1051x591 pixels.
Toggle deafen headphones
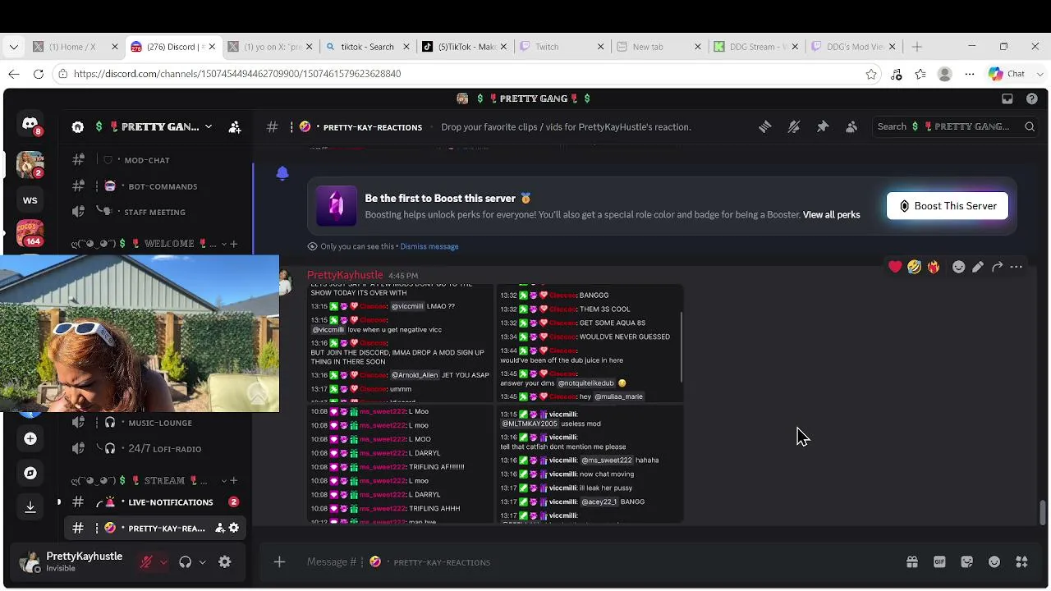coord(185,562)
